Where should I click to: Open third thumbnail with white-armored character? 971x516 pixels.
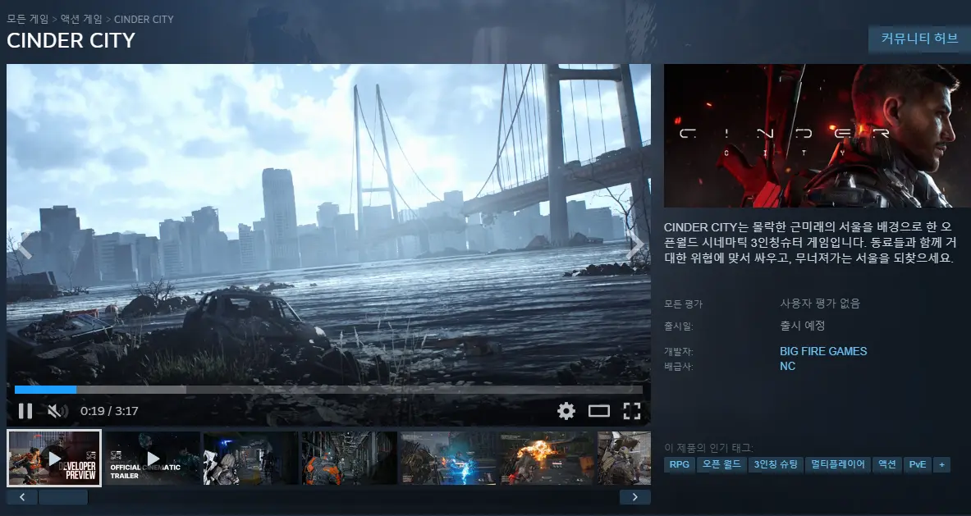pos(251,459)
